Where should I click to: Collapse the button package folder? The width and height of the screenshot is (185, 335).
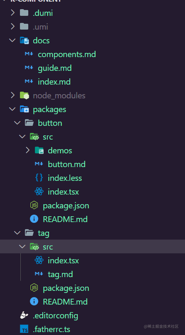coord(17,122)
